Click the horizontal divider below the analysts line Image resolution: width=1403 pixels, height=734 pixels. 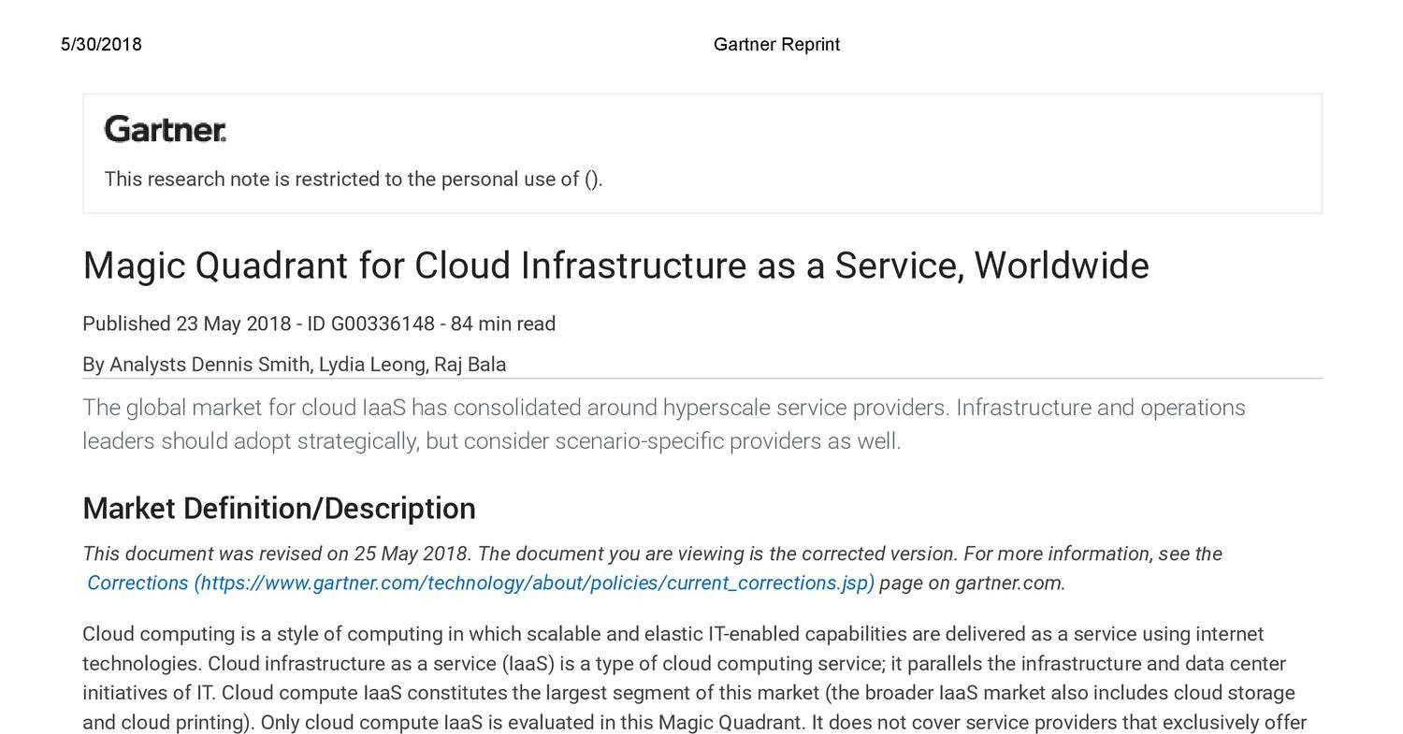(x=701, y=379)
